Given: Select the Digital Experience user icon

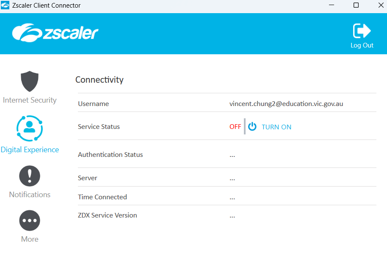Looking at the screenshot, I should point(30,128).
